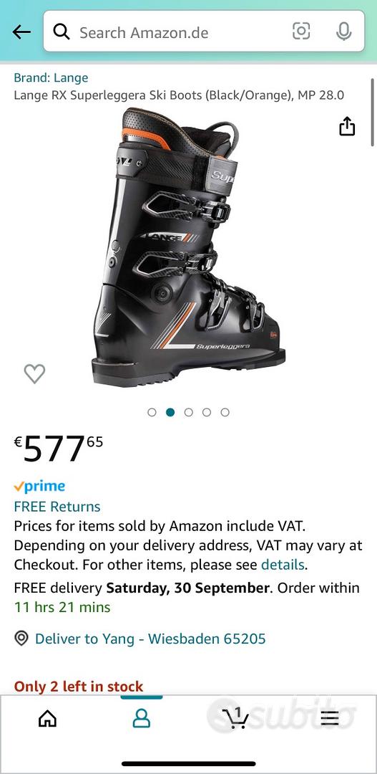This screenshot has width=377, height=774.
Task: Tap the share icon beside product image
Action: point(347,126)
